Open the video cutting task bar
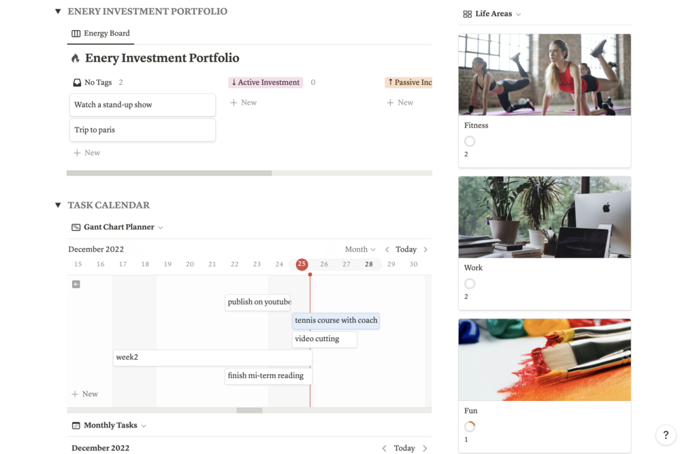Viewport: 684px width, 454px height. (325, 339)
